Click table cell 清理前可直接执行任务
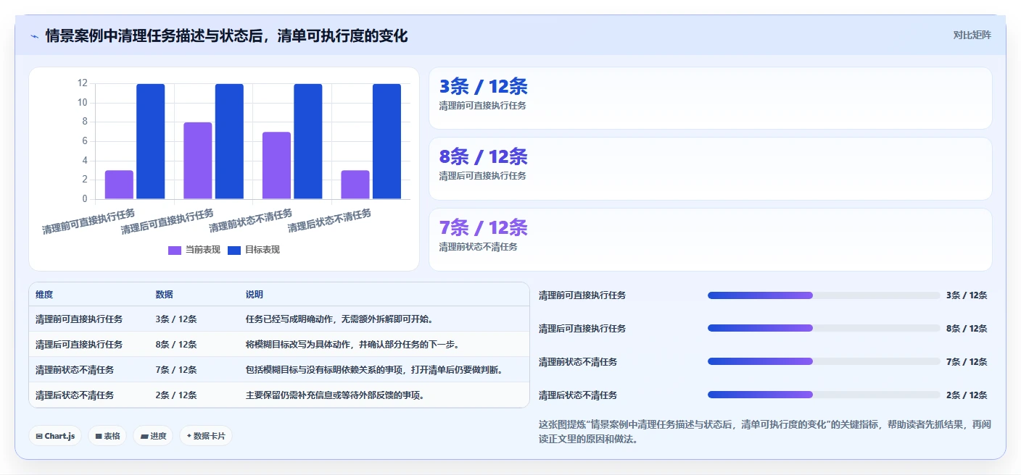Viewport: 1021px width, 475px height. tap(79, 319)
